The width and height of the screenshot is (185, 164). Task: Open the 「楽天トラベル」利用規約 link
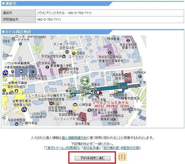pyautogui.click(x=63, y=148)
